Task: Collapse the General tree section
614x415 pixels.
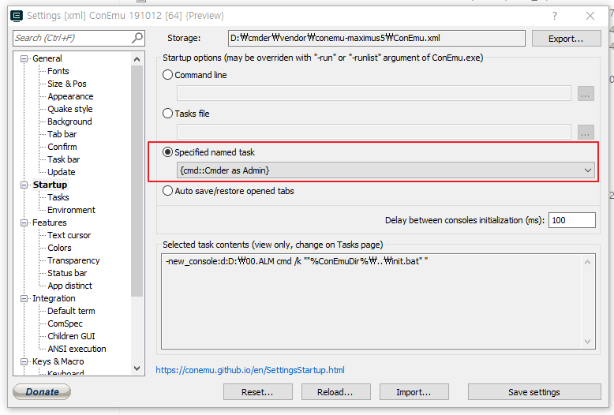Action: (24, 59)
